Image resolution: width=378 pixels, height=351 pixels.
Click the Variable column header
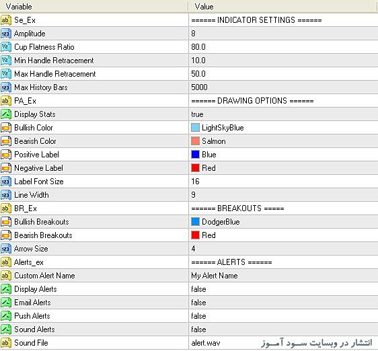pyautogui.click(x=94, y=7)
